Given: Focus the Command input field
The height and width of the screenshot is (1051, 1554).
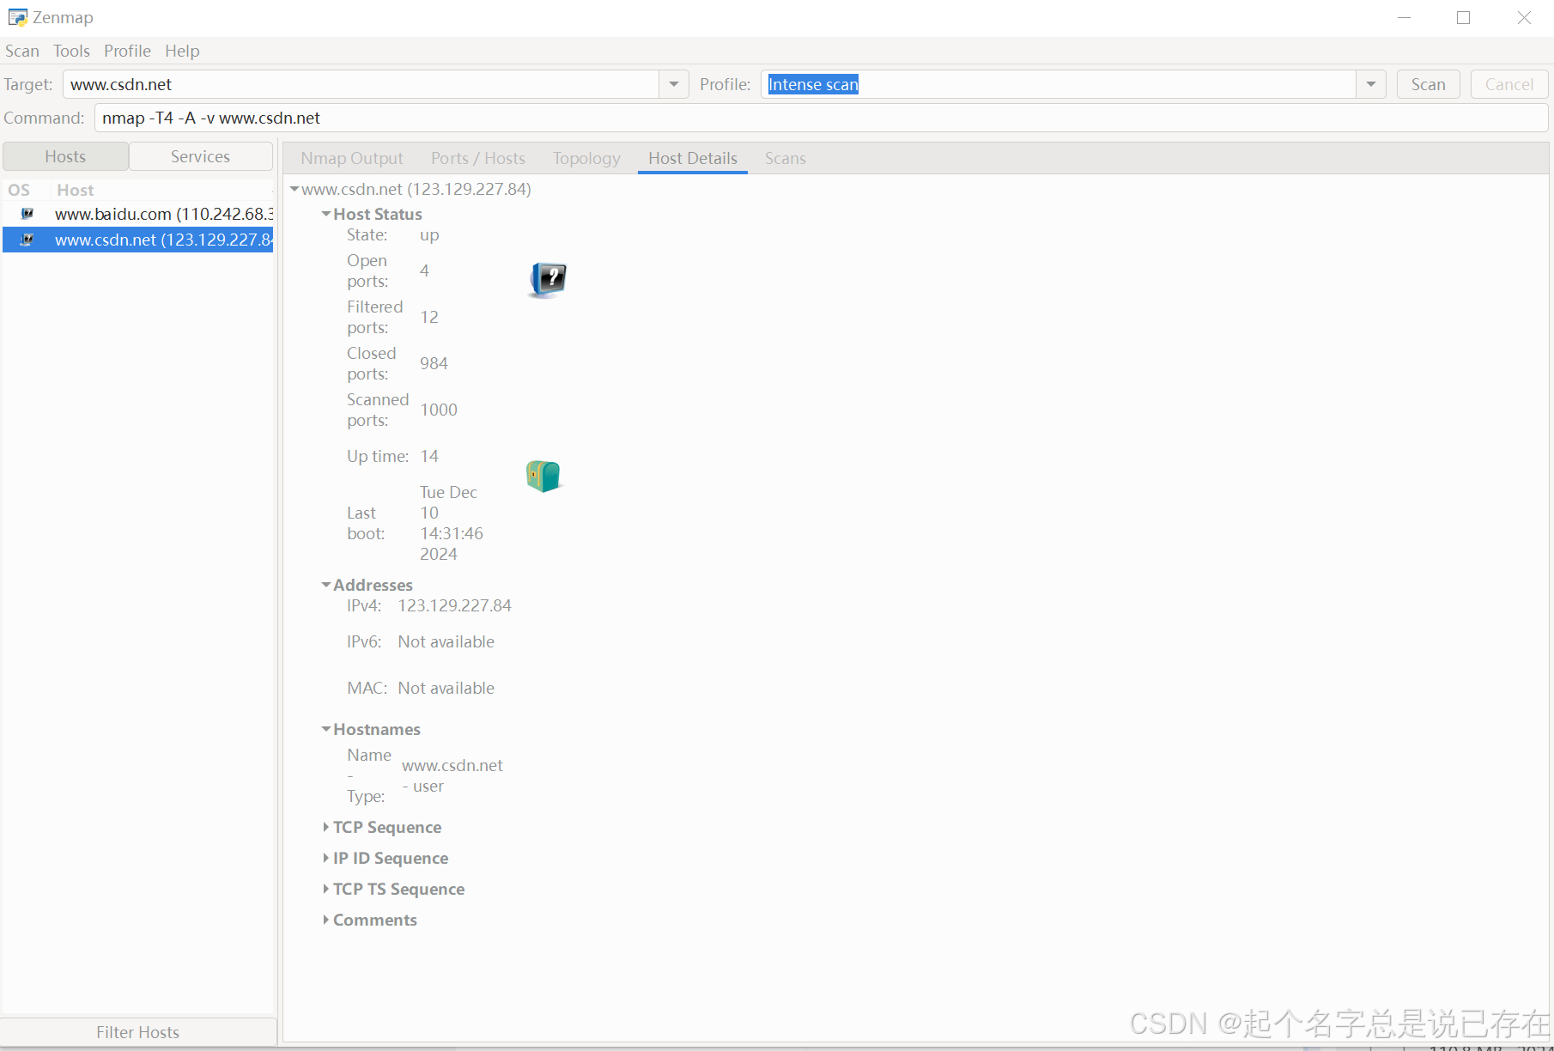Looking at the screenshot, I should click(x=821, y=118).
